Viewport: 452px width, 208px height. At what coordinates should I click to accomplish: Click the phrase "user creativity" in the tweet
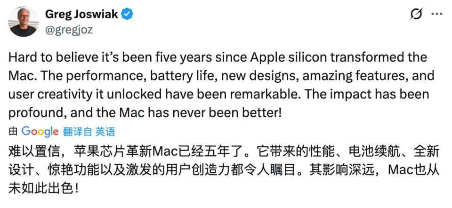coord(48,94)
